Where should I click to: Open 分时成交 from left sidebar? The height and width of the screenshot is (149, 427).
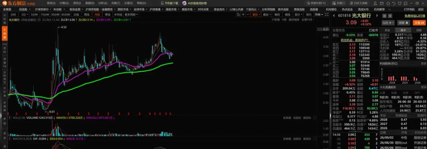[5, 77]
